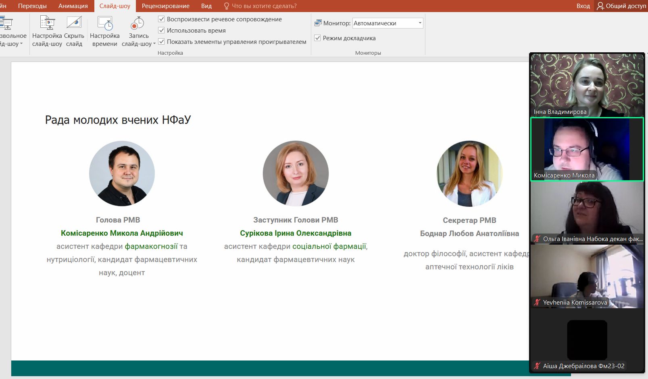
Task: Click the 'Что вы хотите сделать?' search field
Action: pyautogui.click(x=264, y=6)
